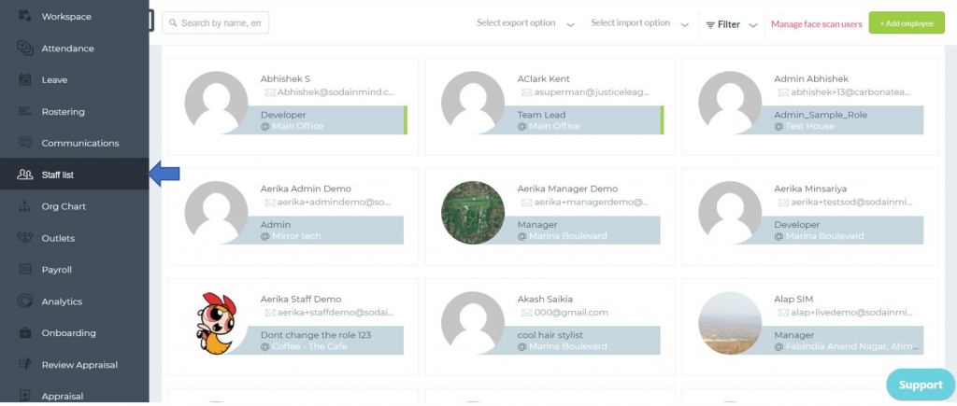Click the Onboarding briefcase icon

pos(25,333)
